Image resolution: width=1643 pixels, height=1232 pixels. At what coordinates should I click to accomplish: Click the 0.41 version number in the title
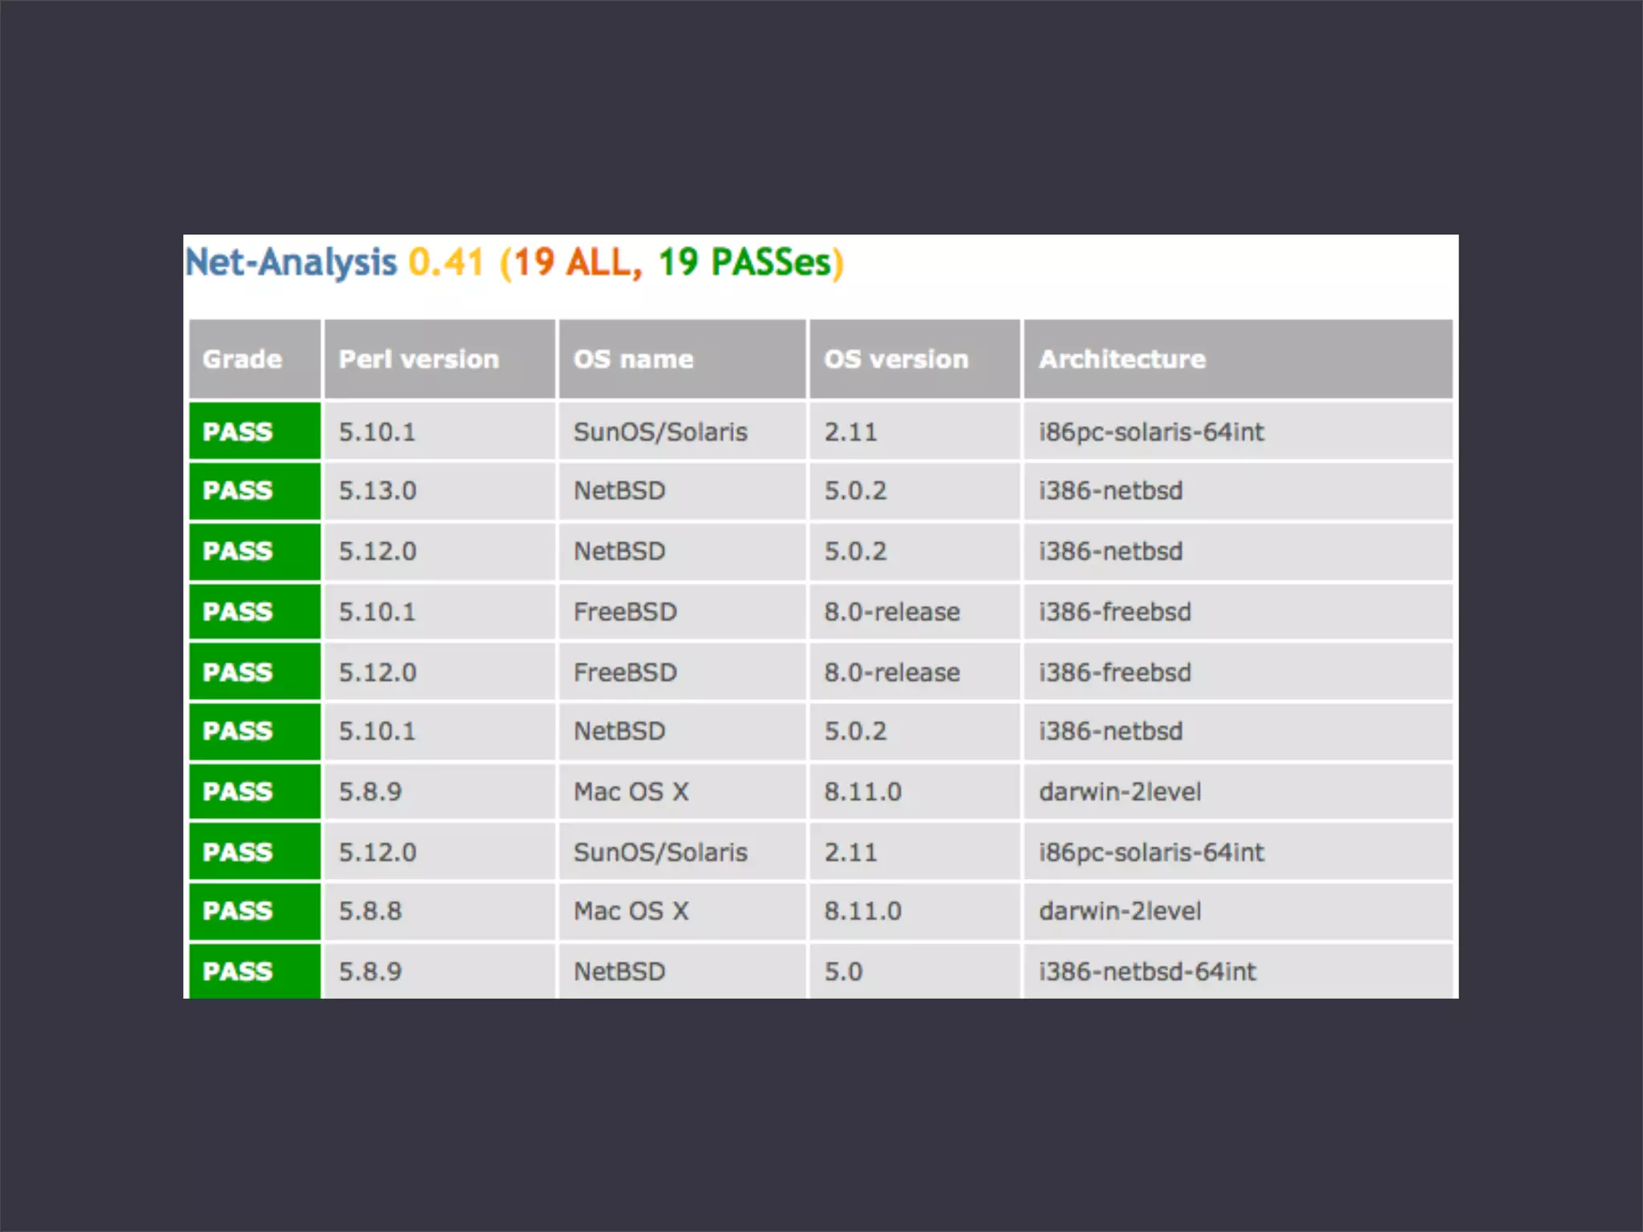[x=446, y=262]
